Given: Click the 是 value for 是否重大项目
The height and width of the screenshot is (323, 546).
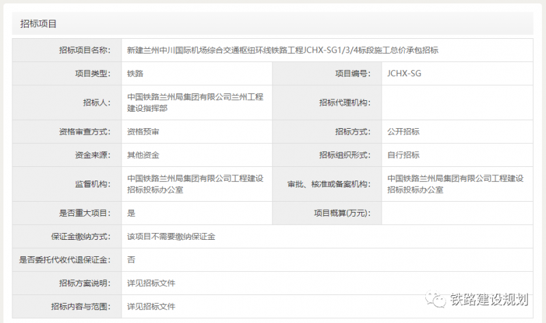Looking at the screenshot, I should 132,213.
